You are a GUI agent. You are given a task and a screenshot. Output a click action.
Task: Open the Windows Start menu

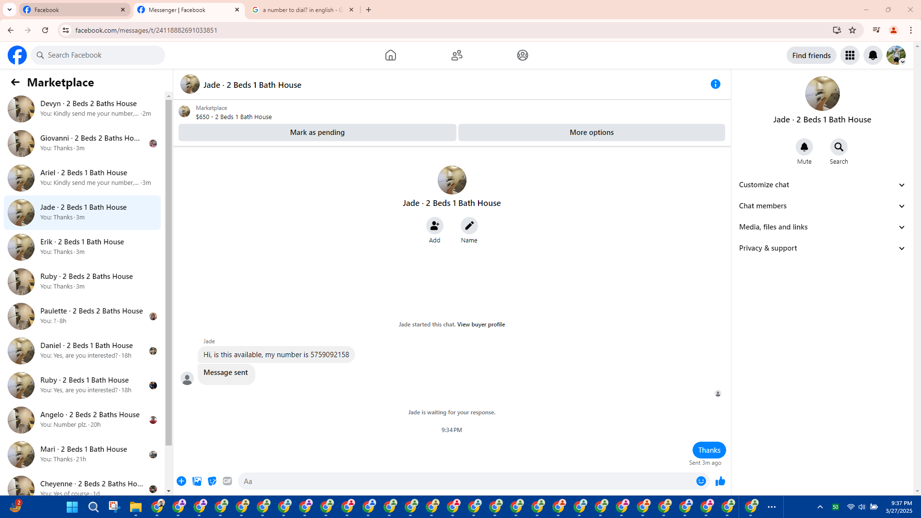(72, 507)
